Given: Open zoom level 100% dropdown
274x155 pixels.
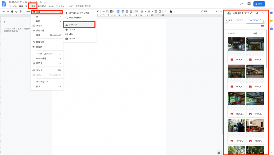Looking at the screenshot, I should pyautogui.click(x=28, y=11).
